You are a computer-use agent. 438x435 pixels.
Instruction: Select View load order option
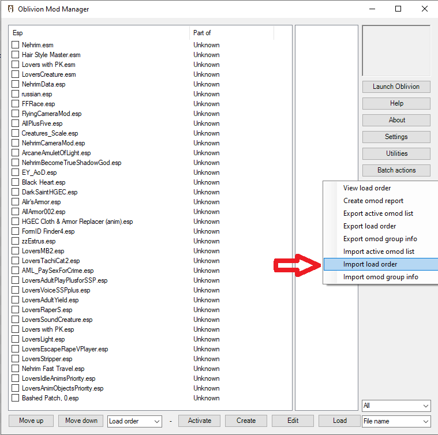coord(367,188)
